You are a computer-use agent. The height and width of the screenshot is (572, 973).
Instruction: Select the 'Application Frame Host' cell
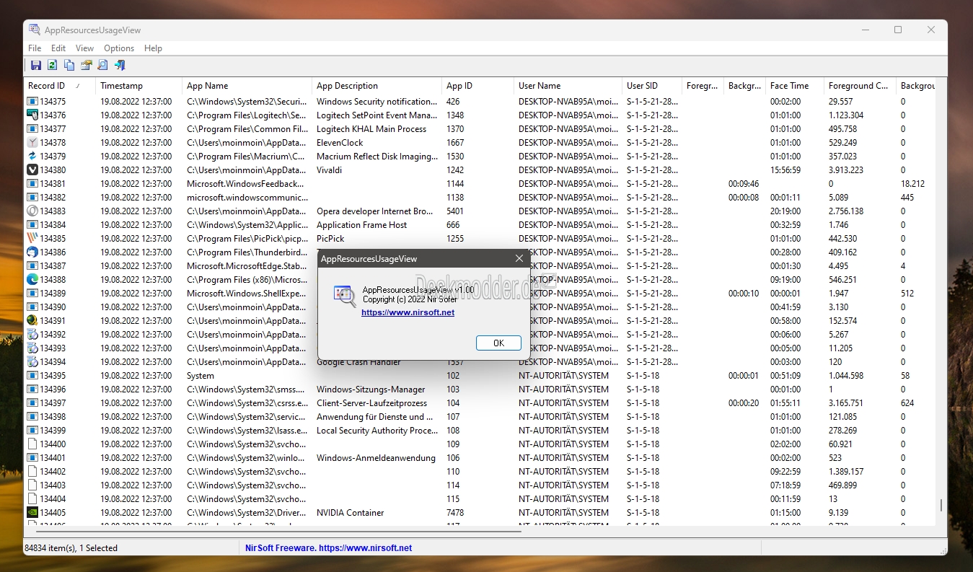pyautogui.click(x=361, y=225)
